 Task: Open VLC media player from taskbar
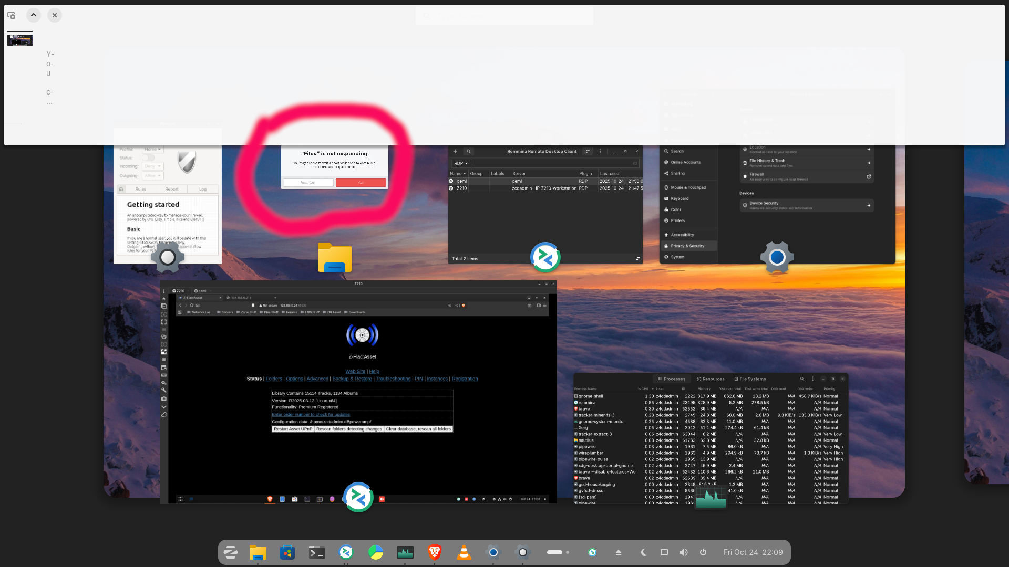pos(464,552)
